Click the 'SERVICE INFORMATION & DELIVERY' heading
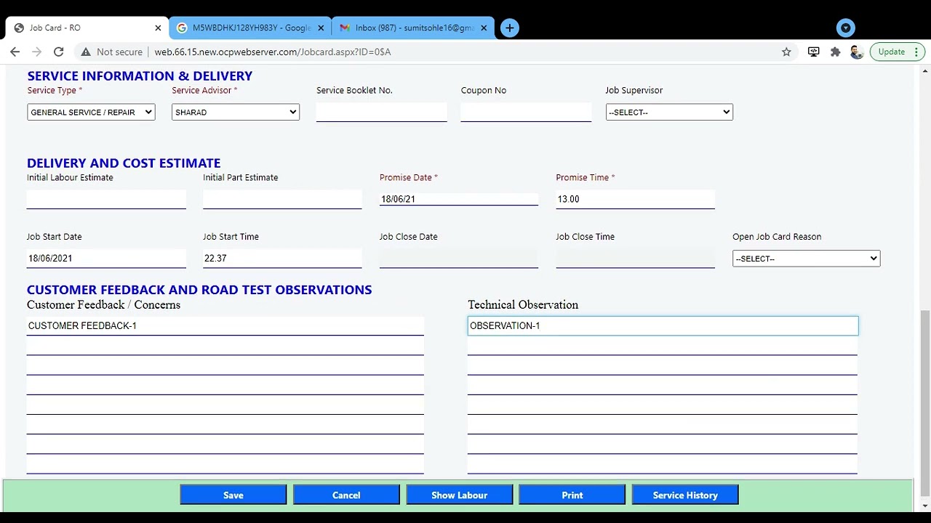This screenshot has width=931, height=523. pyautogui.click(x=140, y=76)
